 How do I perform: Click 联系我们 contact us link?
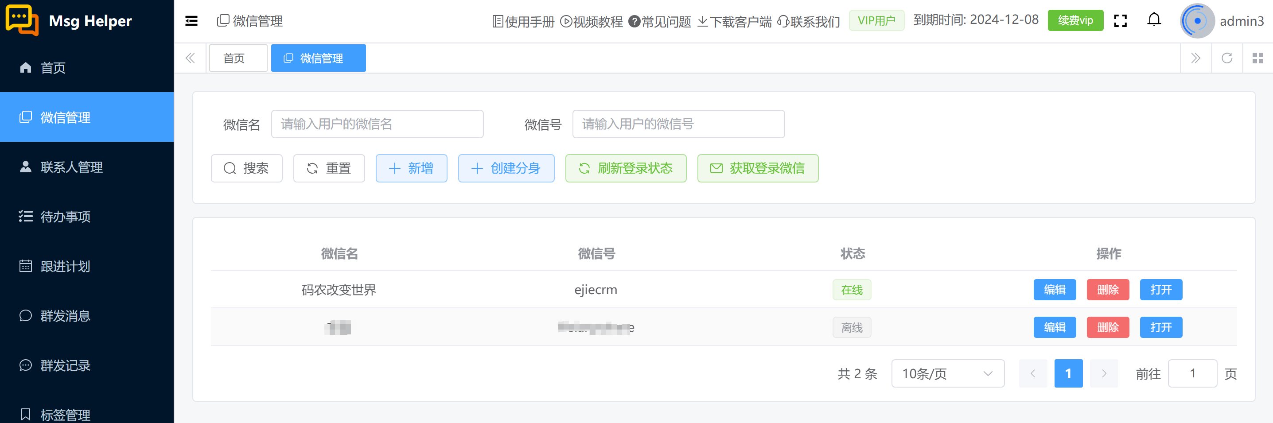click(809, 21)
